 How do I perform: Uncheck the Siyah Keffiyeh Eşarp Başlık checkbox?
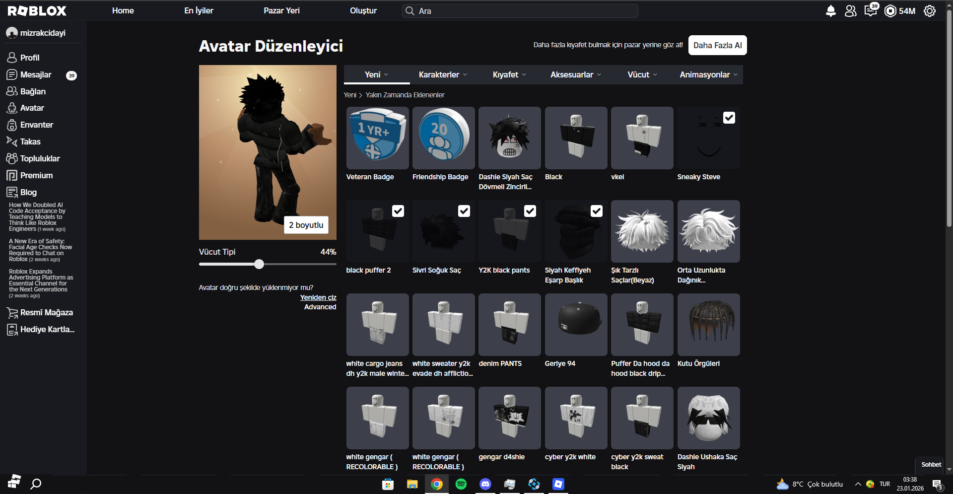pyautogui.click(x=597, y=211)
